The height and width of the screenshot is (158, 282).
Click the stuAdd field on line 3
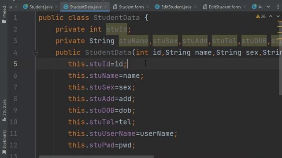(x=195, y=41)
